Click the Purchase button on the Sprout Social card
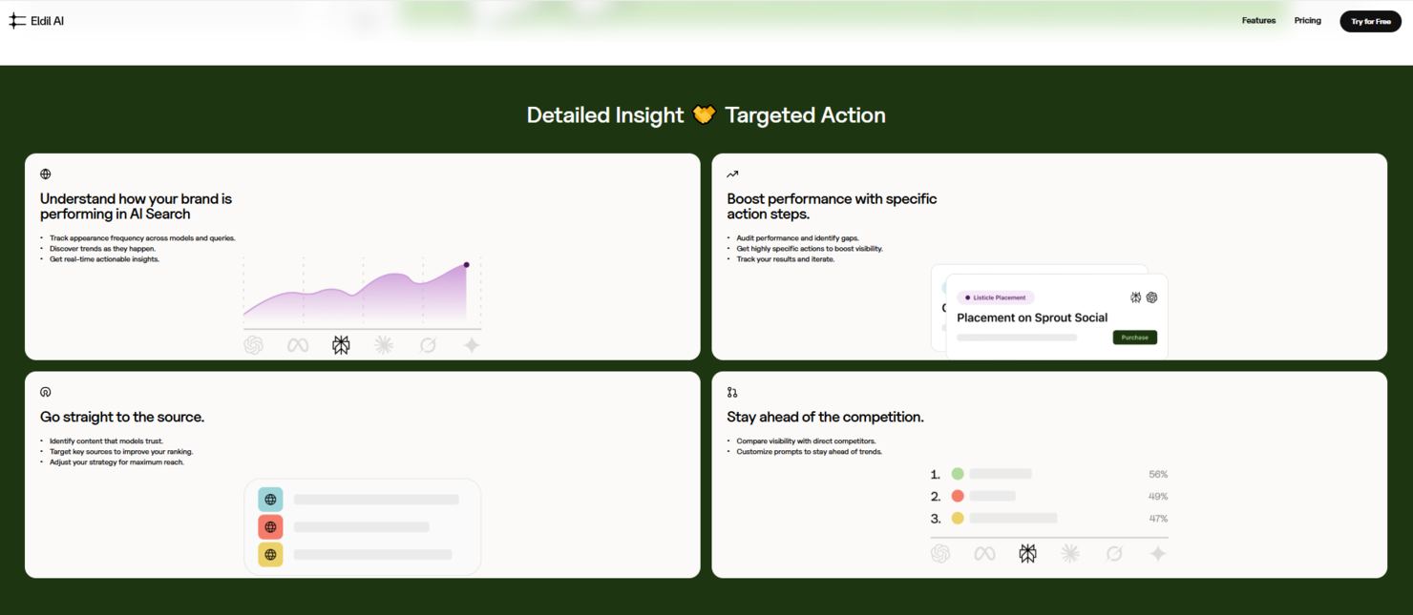Viewport: 1413px width, 615px height. coord(1134,337)
